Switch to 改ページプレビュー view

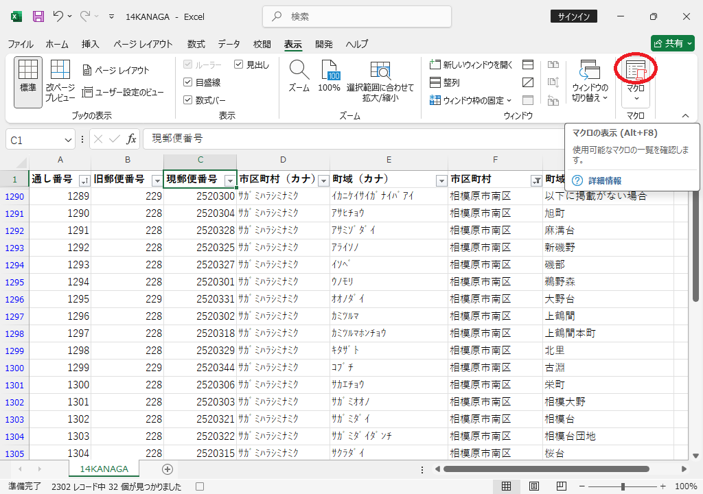(x=60, y=82)
